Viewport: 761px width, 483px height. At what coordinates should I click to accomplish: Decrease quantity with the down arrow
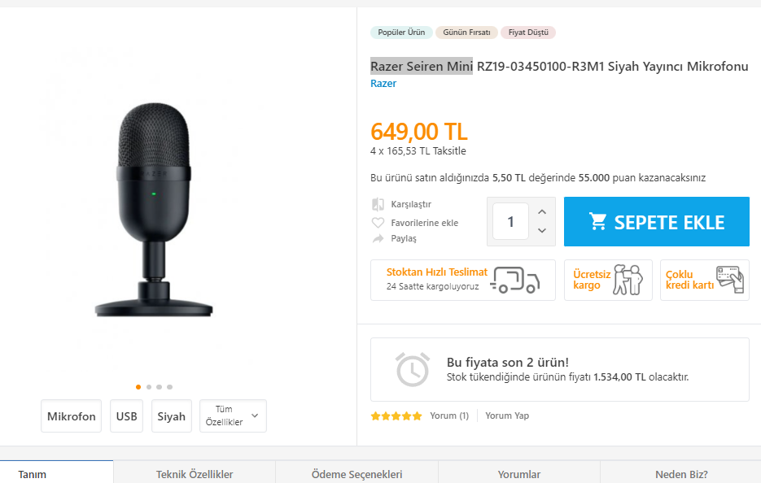point(542,231)
